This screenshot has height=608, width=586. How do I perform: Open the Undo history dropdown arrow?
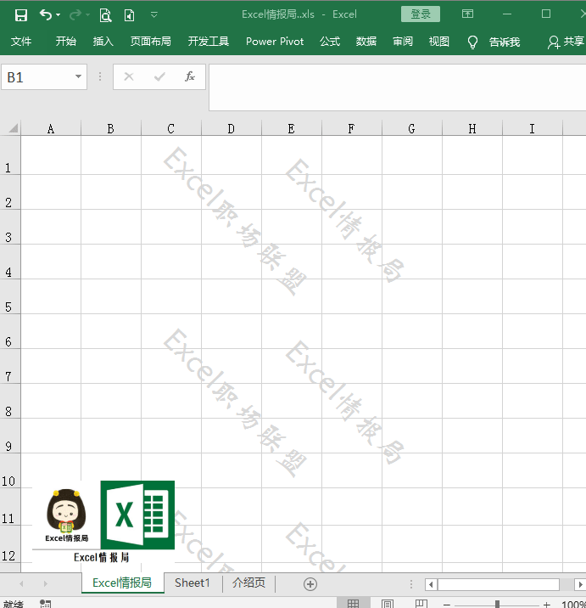(59, 15)
